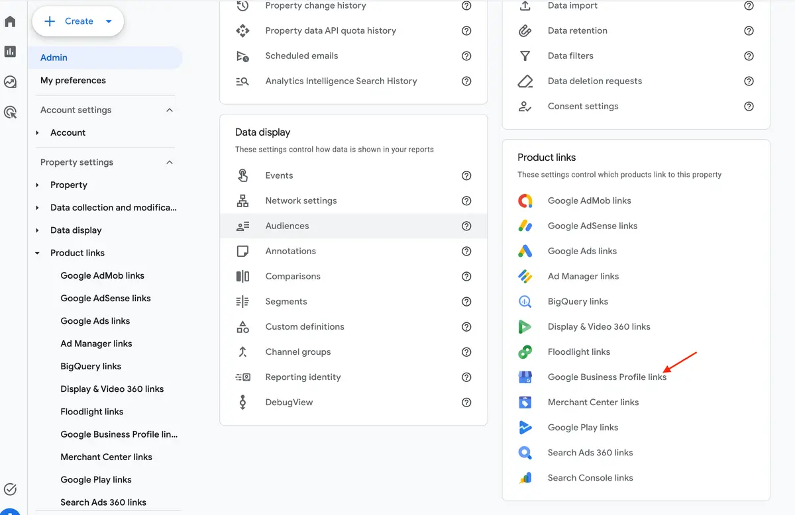The image size is (795, 515).
Task: Click the Search Ads 360 links icon
Action: pos(525,452)
